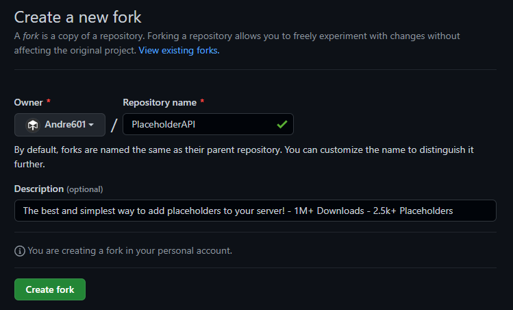This screenshot has width=513, height=310.
Task: Click the slash separator between owner and name
Action: pos(114,125)
